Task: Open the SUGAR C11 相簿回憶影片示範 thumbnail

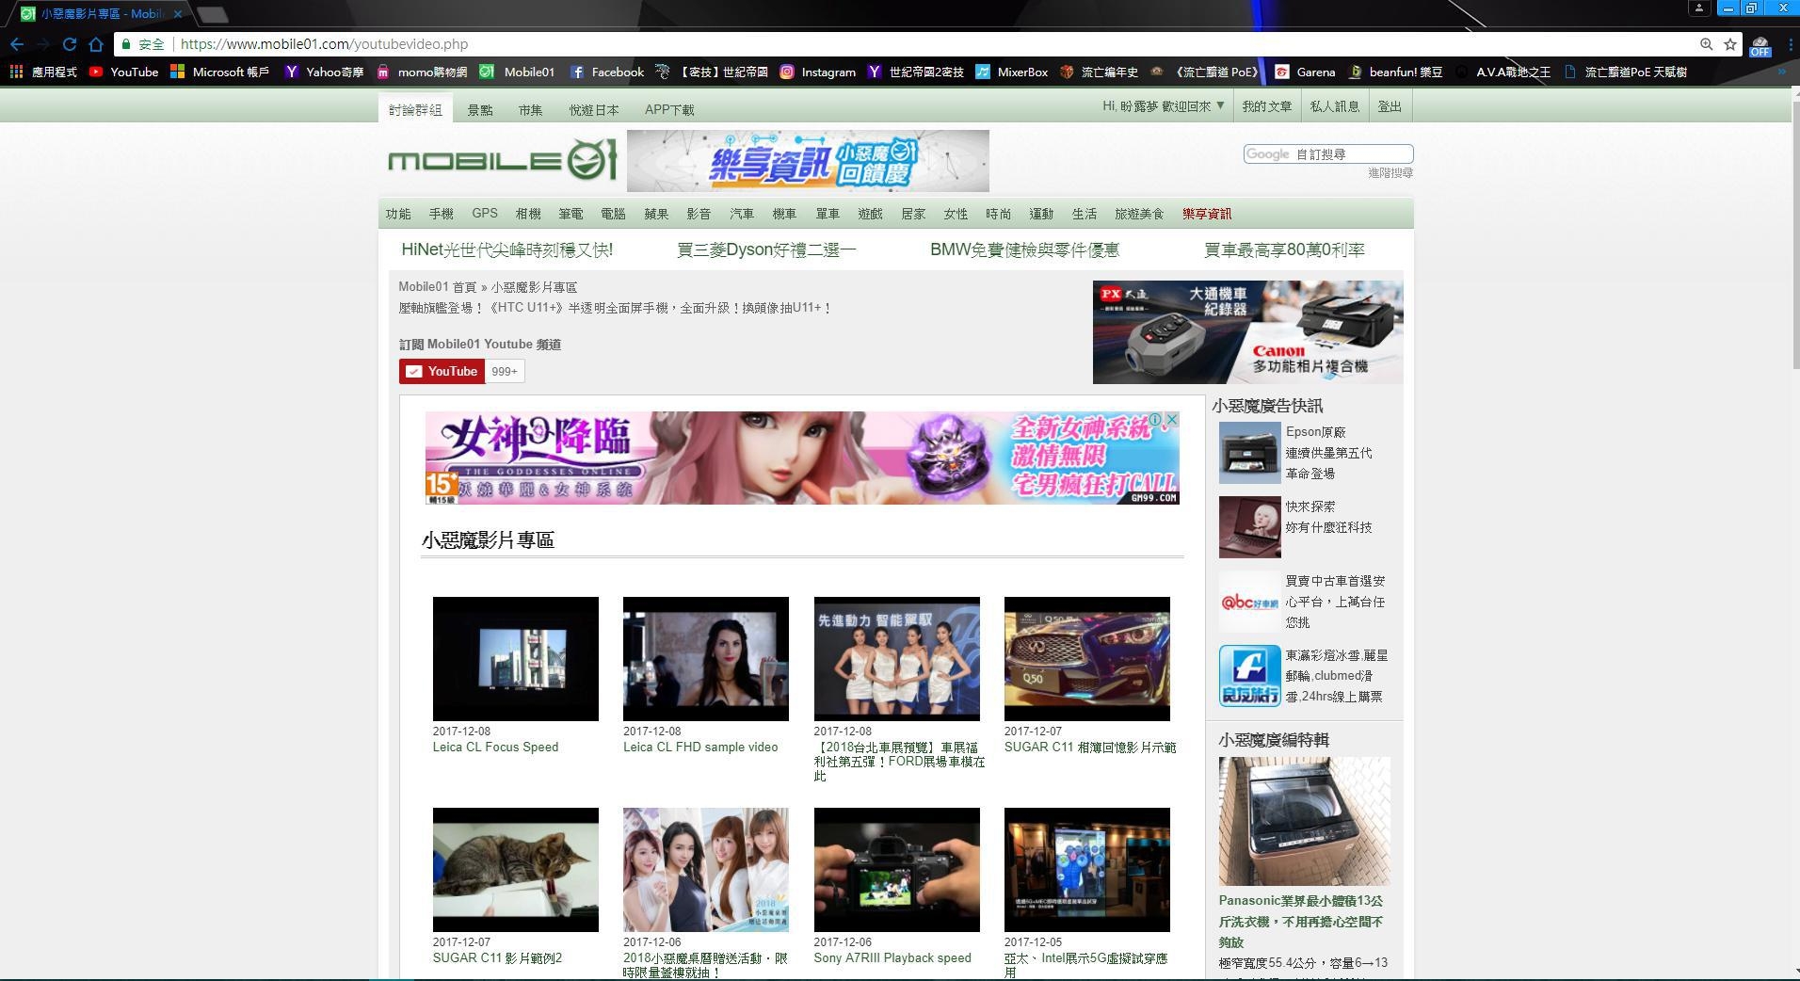Action: [1087, 659]
